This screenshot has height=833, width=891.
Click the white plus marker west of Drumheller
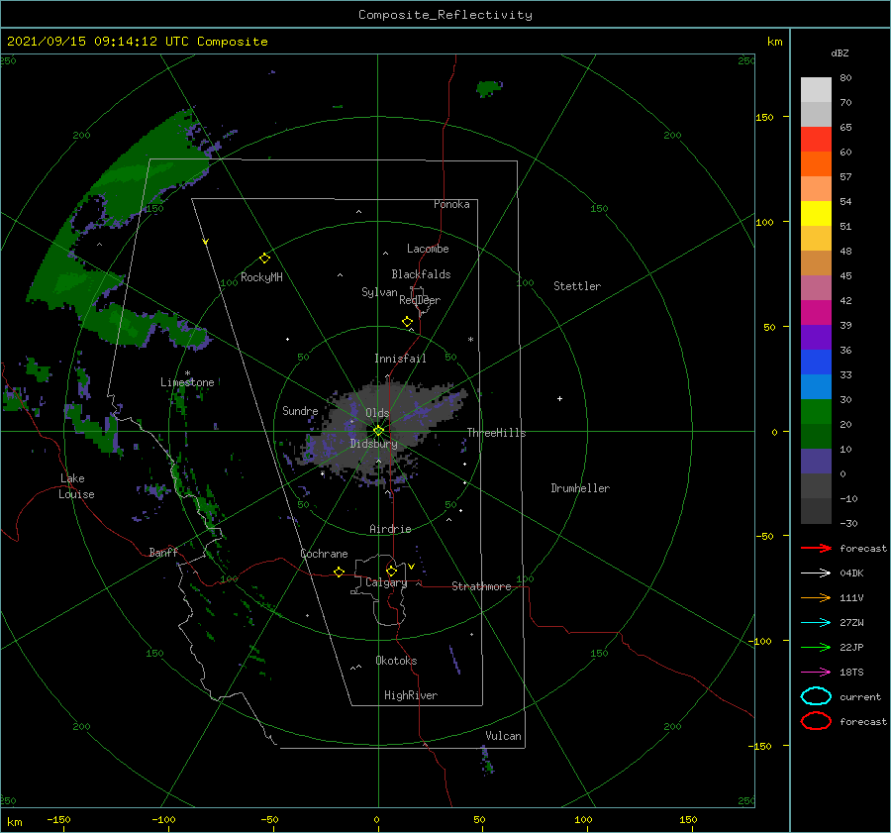[x=559, y=398]
